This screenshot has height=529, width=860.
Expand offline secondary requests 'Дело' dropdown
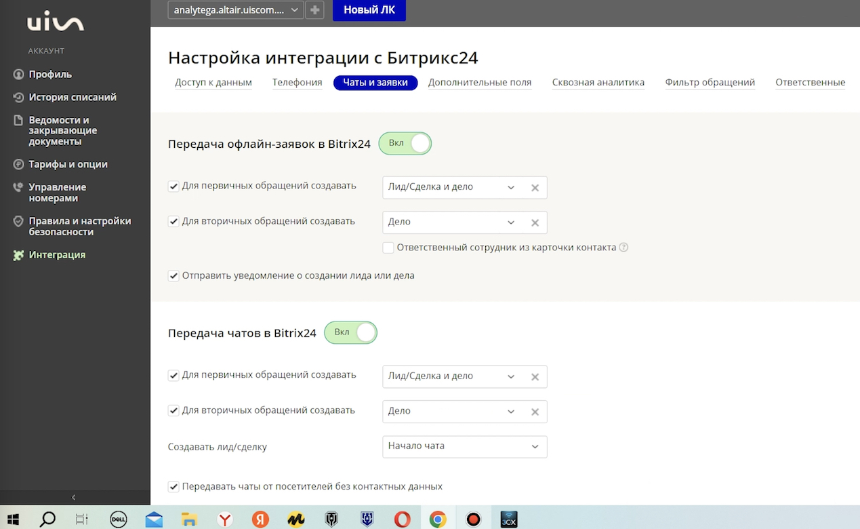511,222
